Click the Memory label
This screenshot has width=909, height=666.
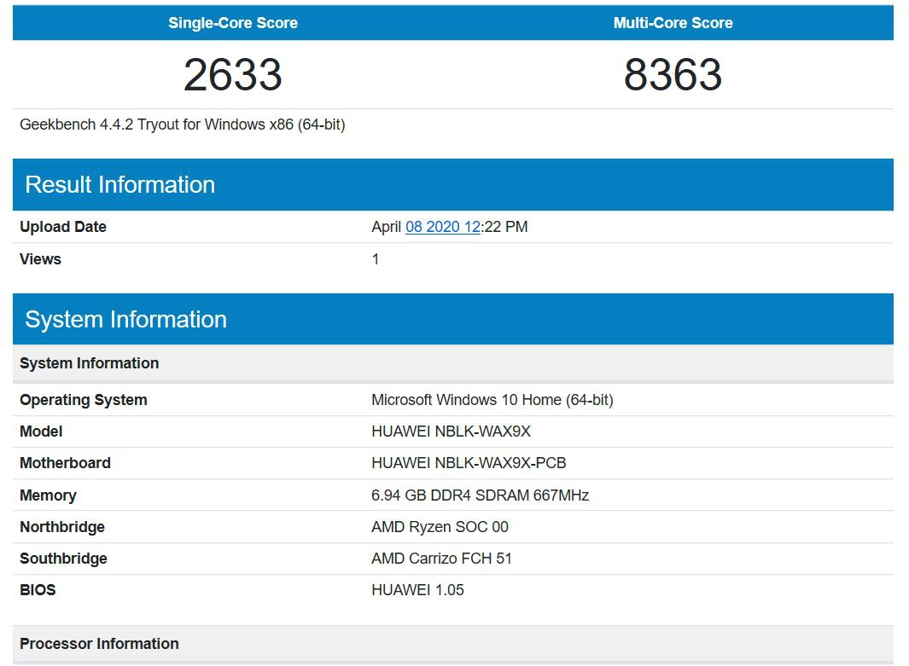pos(48,495)
